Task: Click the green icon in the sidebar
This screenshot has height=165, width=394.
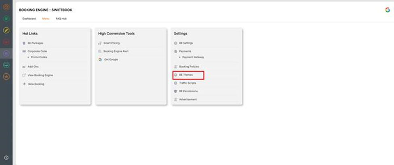Action: (6, 19)
